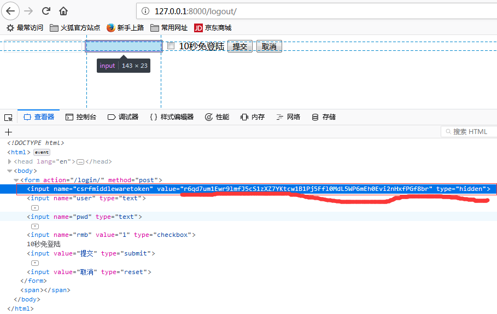497x314 pixels.
Task: Show site info icon in address bar
Action: pyautogui.click(x=145, y=11)
